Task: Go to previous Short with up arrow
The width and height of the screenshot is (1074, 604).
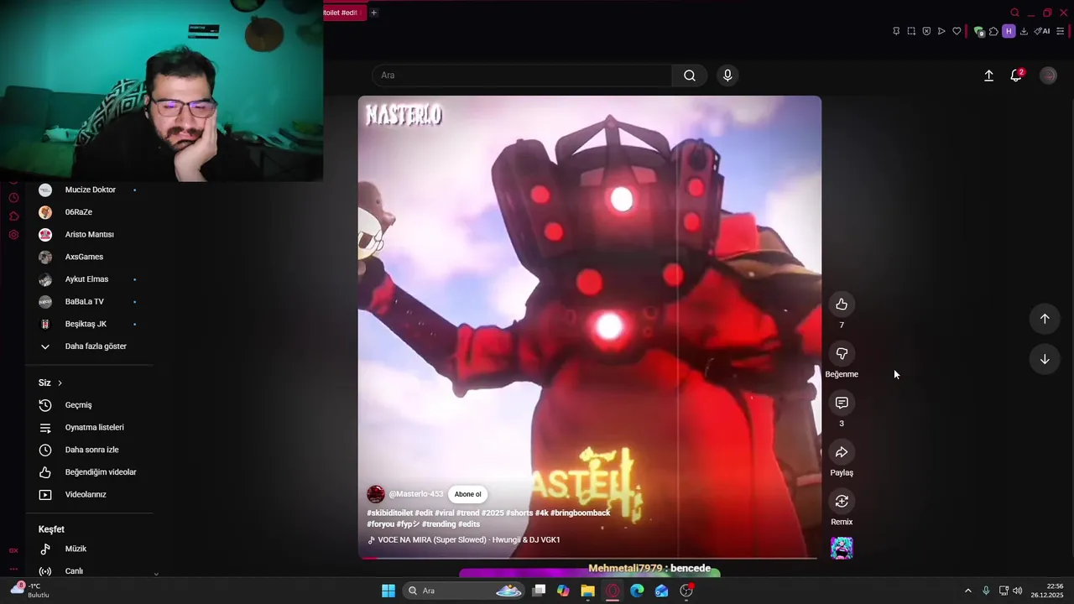Action: (x=1045, y=319)
